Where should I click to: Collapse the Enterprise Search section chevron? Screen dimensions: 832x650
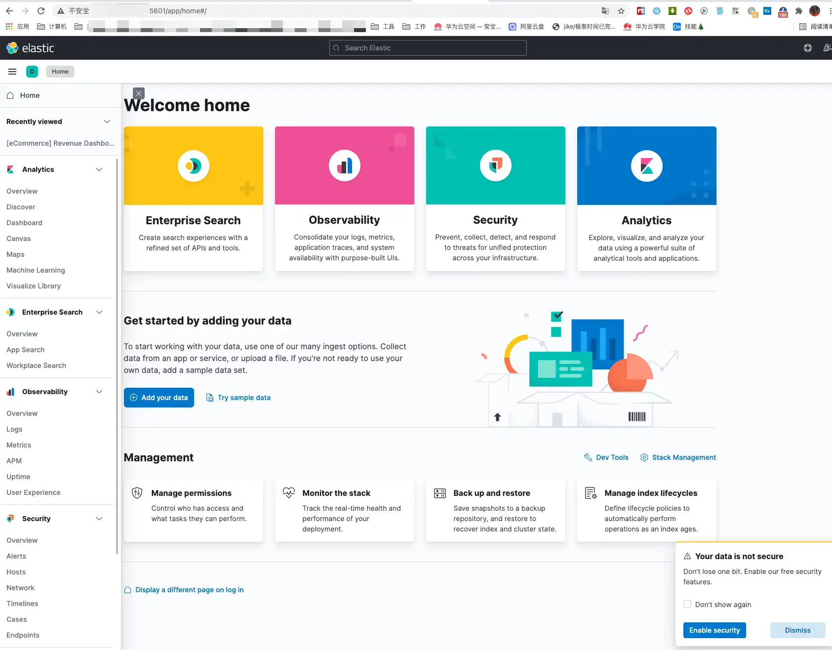pyautogui.click(x=99, y=312)
